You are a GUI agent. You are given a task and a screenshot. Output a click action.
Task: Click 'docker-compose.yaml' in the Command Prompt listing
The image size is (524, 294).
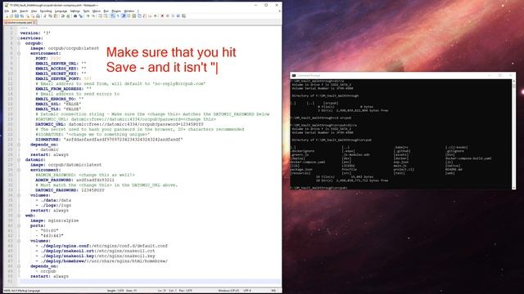coord(308,162)
